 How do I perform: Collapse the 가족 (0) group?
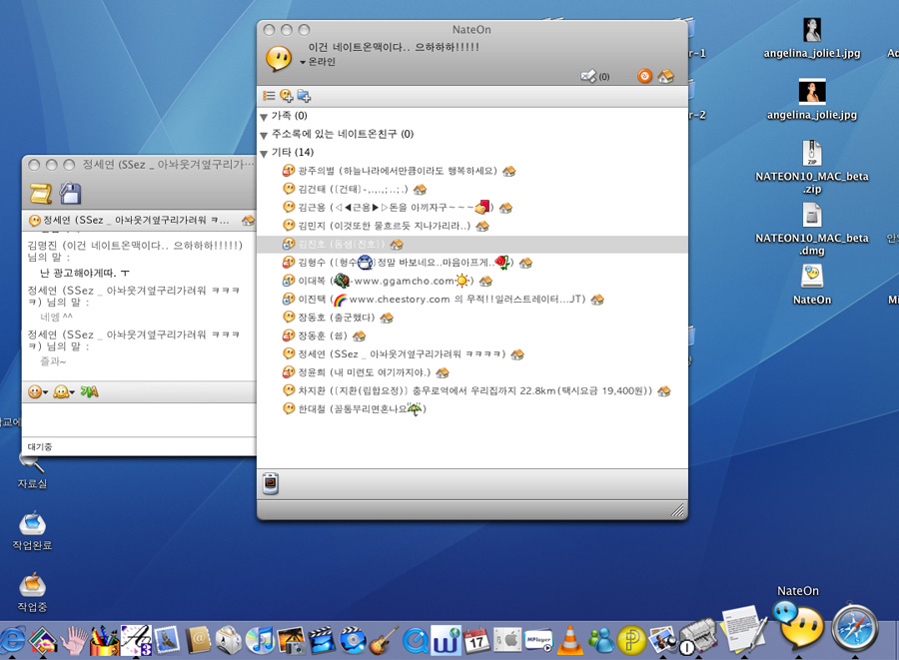pyautogui.click(x=264, y=117)
